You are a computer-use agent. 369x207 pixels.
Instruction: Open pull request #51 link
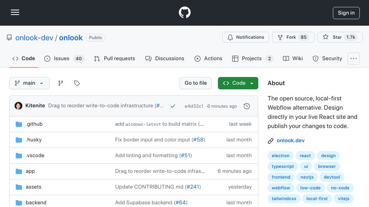pos(185,155)
